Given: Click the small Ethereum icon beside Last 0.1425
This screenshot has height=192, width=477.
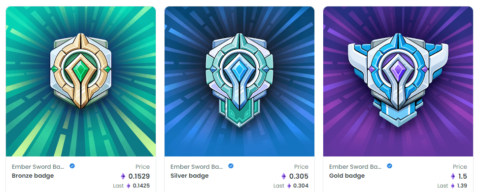Looking at the screenshot, I should [x=129, y=186].
